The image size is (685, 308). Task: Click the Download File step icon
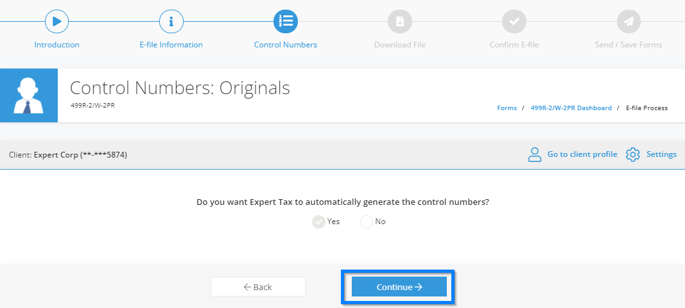[x=400, y=21]
